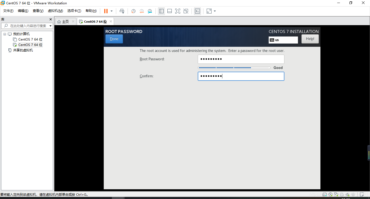Open the stretch display dropdown arrow
The image size is (370, 199).
click(215, 11)
